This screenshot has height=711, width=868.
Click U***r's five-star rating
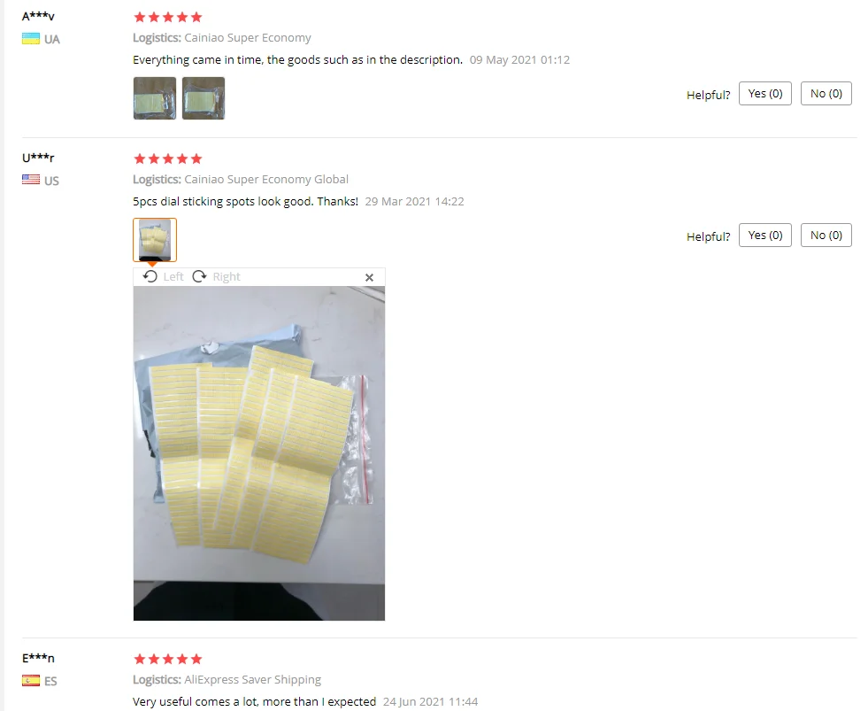click(x=168, y=159)
